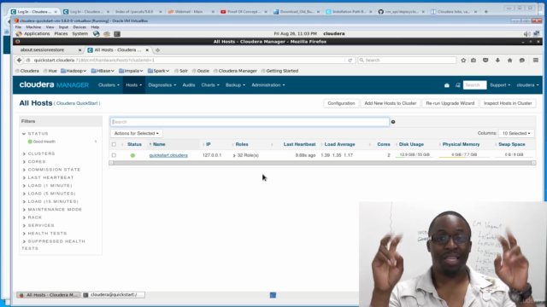Image resolution: width=547 pixels, height=307 pixels.
Task: Open new tab plus icon in inner Firefox
Action: pos(157,50)
